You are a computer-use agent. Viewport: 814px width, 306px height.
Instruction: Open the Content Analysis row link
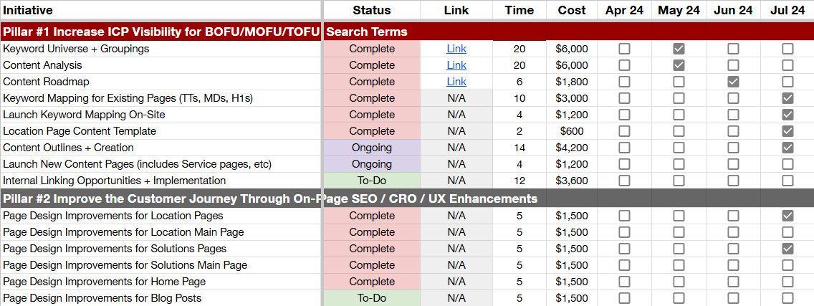coord(456,65)
